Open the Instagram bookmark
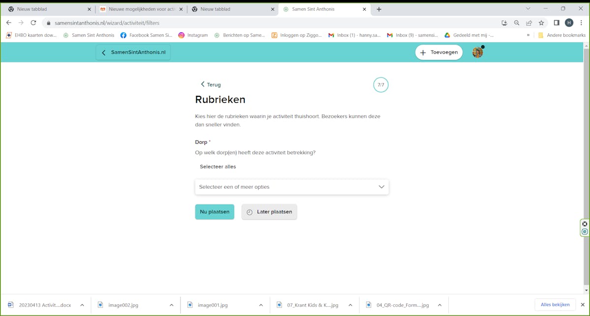The width and height of the screenshot is (590, 316). 193,35
